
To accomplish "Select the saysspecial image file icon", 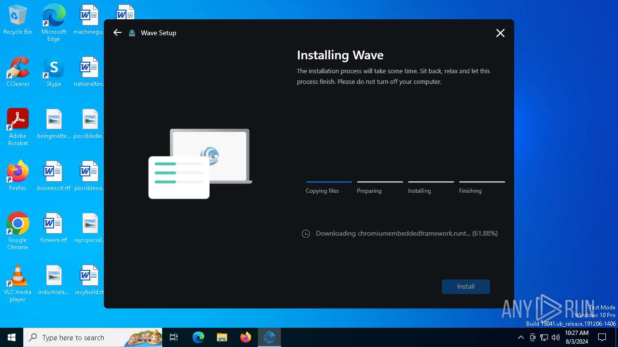I will pyautogui.click(x=89, y=228).
